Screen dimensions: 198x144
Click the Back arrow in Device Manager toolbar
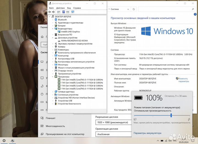[50, 12]
